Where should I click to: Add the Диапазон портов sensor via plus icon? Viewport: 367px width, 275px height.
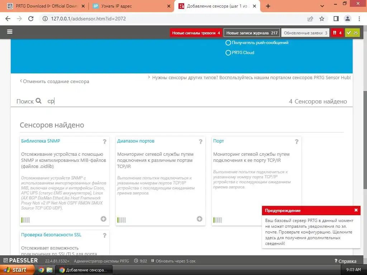199,219
